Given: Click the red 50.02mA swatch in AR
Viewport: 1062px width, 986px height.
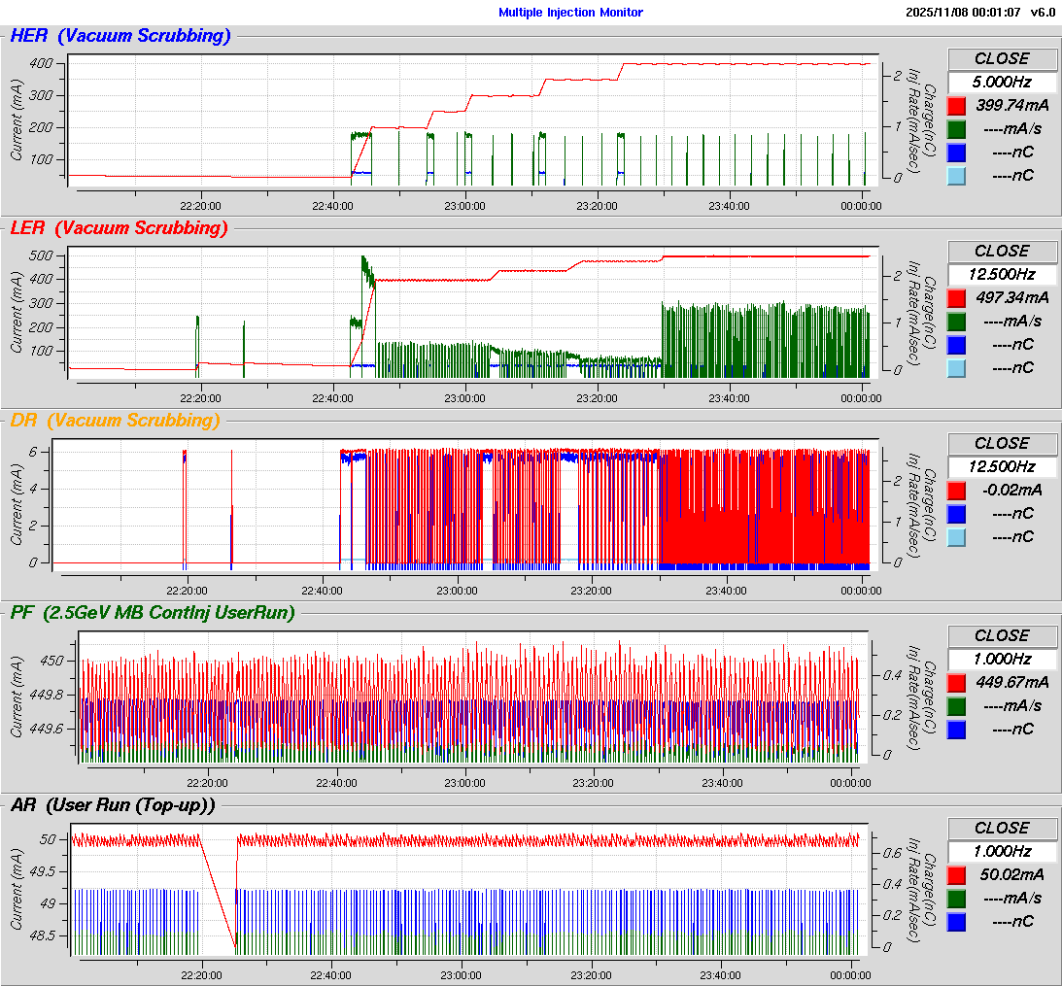Looking at the screenshot, I should pos(957,875).
